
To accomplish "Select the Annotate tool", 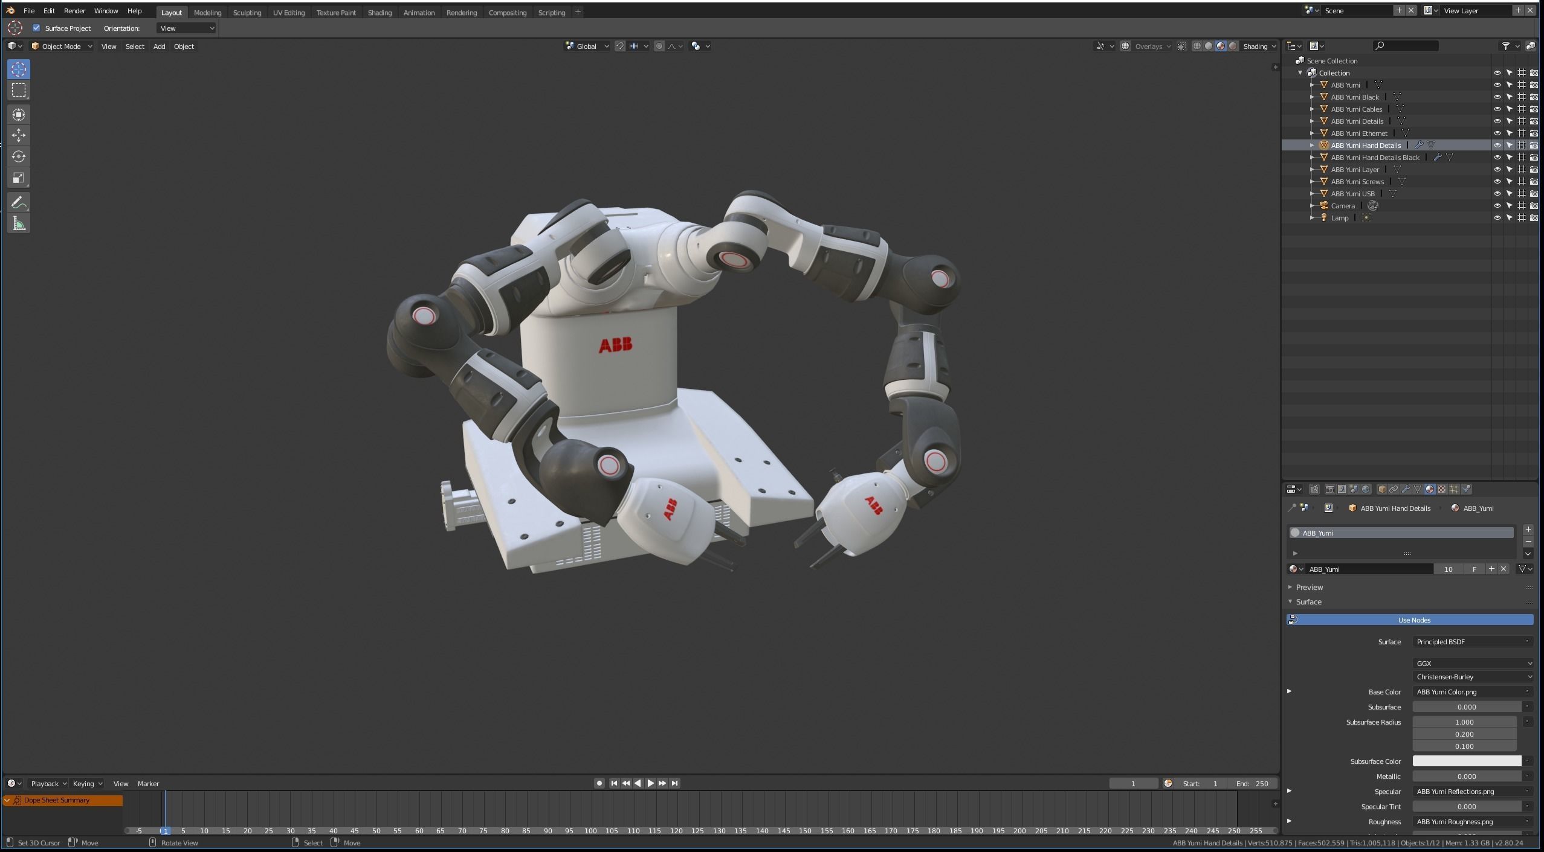I will [x=19, y=202].
